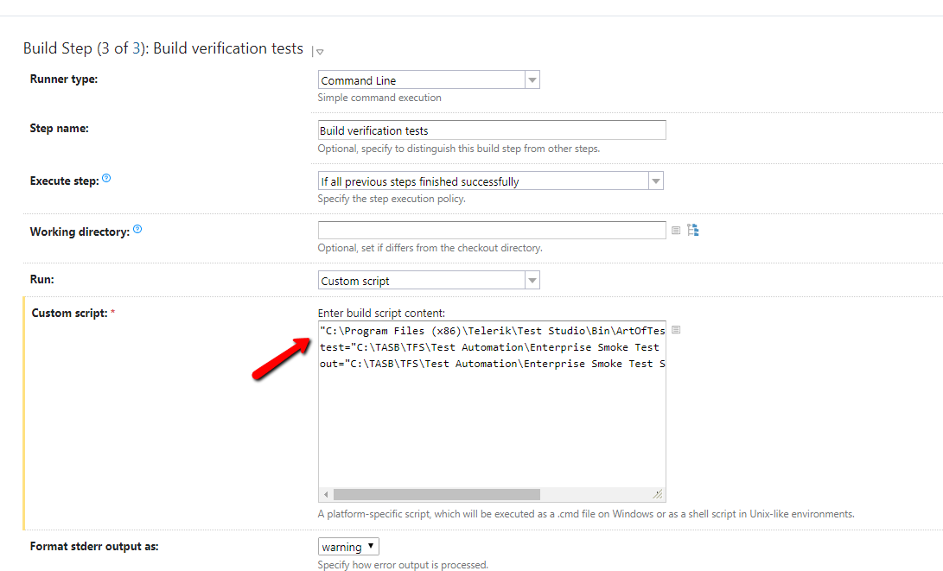943x571 pixels.
Task: Click the first line of the build script
Action: (492, 331)
